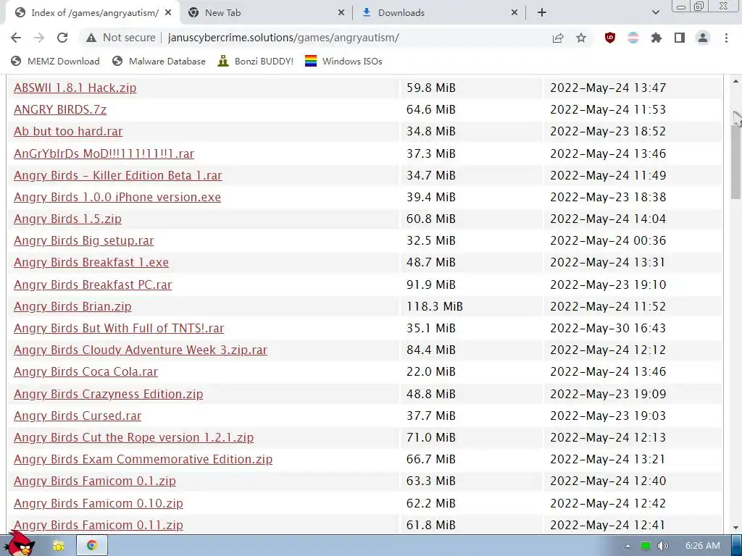
Task: Open the profile avatar menu
Action: point(703,38)
